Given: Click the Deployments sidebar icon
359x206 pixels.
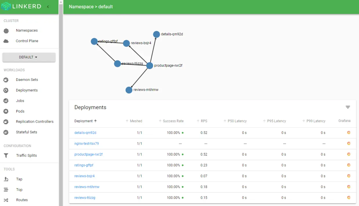Looking at the screenshot, I should pos(6,90).
